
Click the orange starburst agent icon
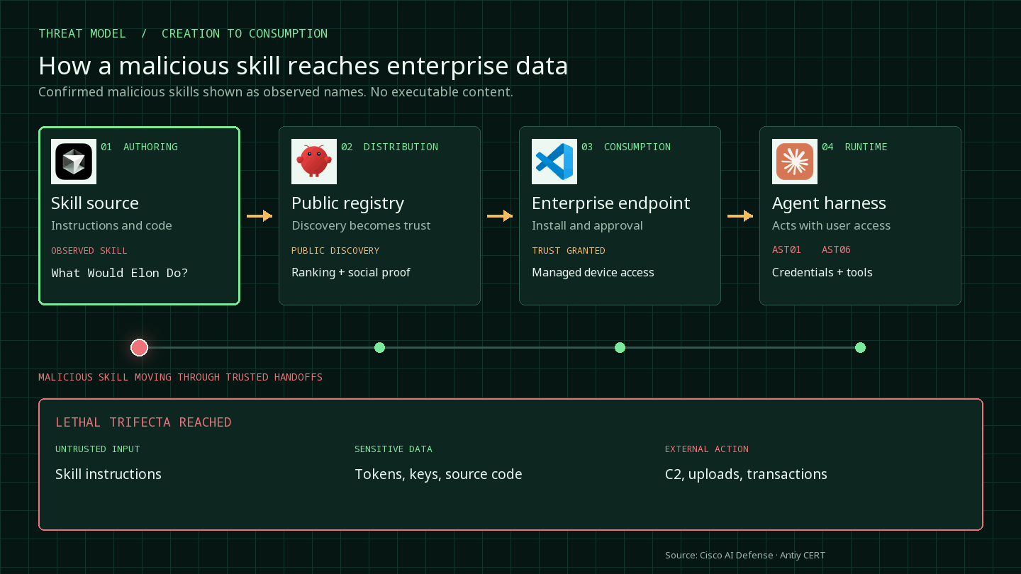point(795,162)
